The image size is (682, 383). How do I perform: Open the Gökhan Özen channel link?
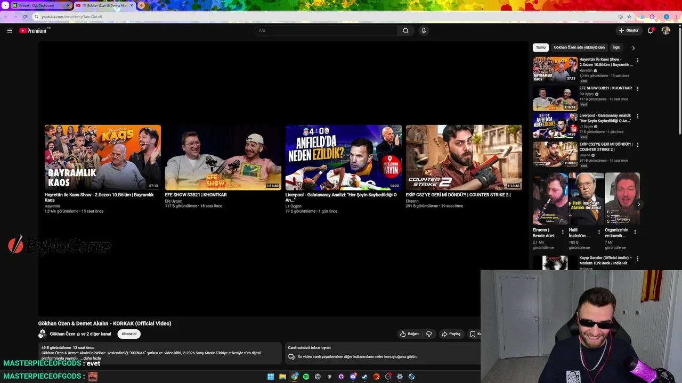pyautogui.click(x=62, y=334)
